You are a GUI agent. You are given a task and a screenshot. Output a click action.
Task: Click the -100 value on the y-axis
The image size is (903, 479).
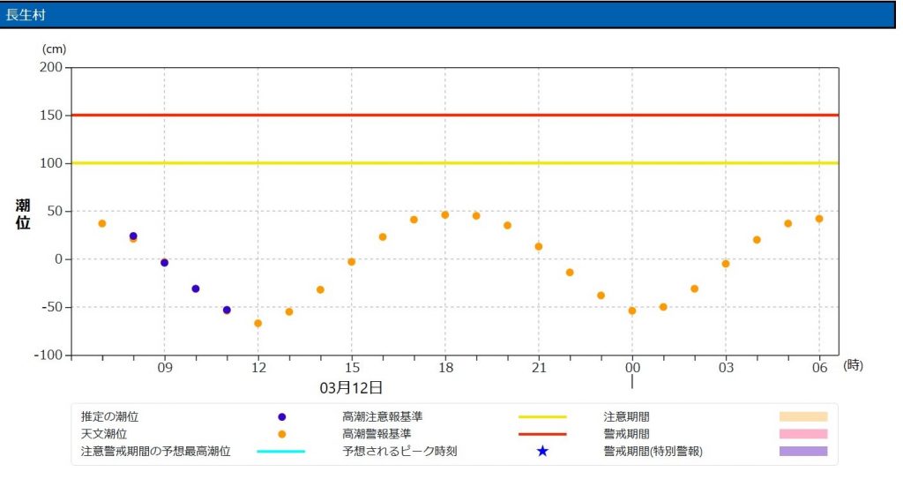pos(49,356)
